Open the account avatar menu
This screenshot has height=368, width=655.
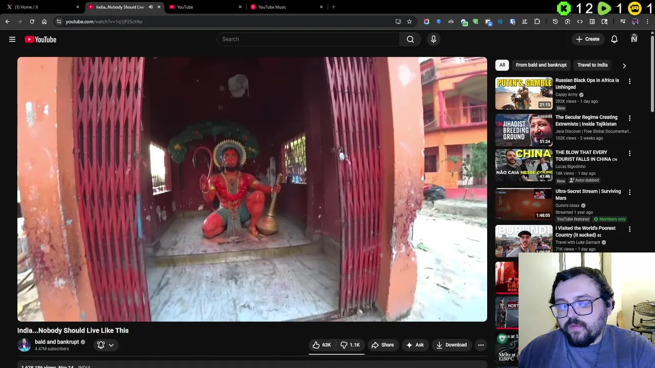coord(634,39)
